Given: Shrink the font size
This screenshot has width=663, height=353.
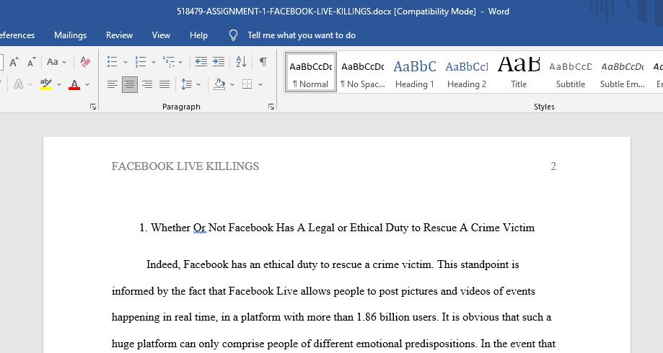Looking at the screenshot, I should click(31, 62).
